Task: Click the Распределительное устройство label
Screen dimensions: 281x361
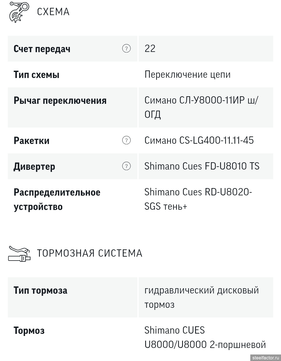Action: click(57, 199)
